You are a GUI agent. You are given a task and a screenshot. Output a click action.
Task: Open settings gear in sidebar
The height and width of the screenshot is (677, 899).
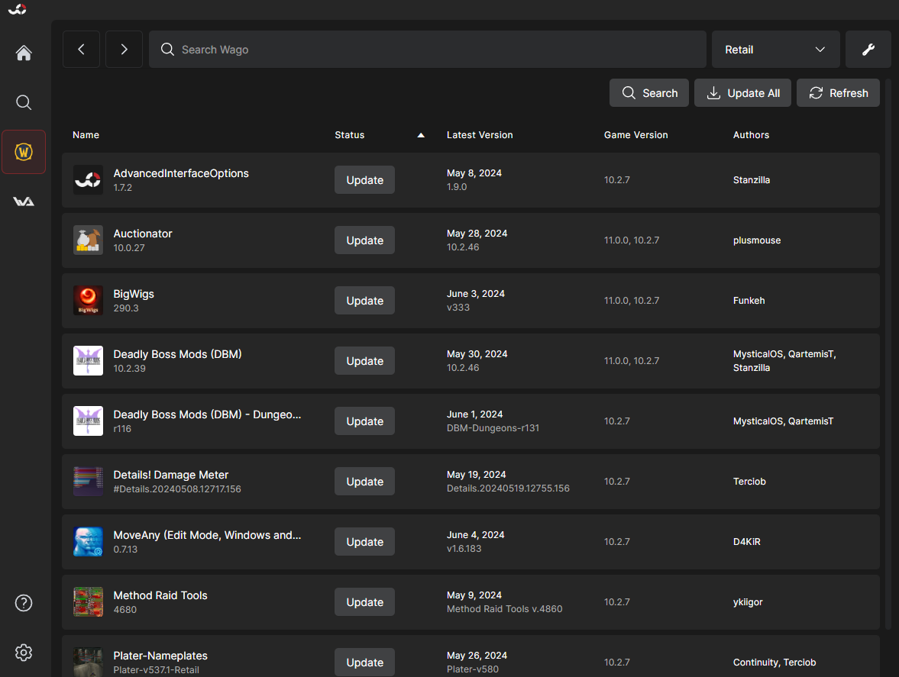[x=24, y=653]
